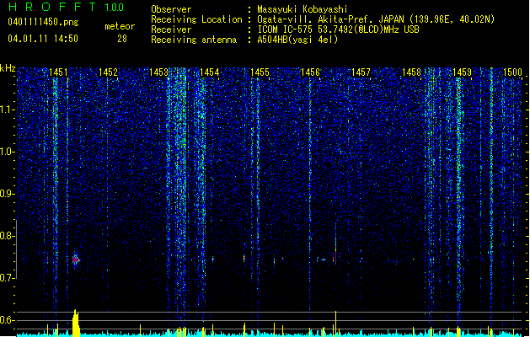The height and width of the screenshot is (337, 530).
Task: Click the meteor count value 28
Action: pos(122,39)
